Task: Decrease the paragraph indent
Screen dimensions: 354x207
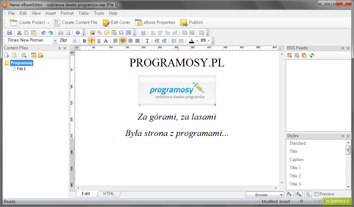Action: (x=157, y=41)
